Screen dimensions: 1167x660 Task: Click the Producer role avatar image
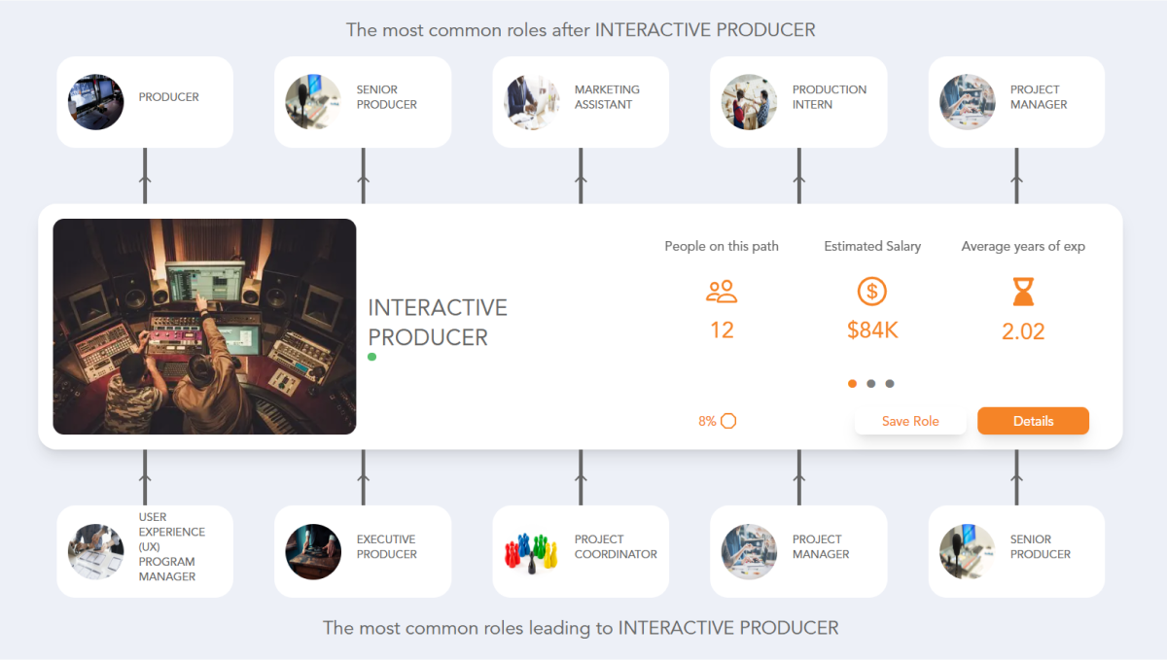(x=95, y=101)
